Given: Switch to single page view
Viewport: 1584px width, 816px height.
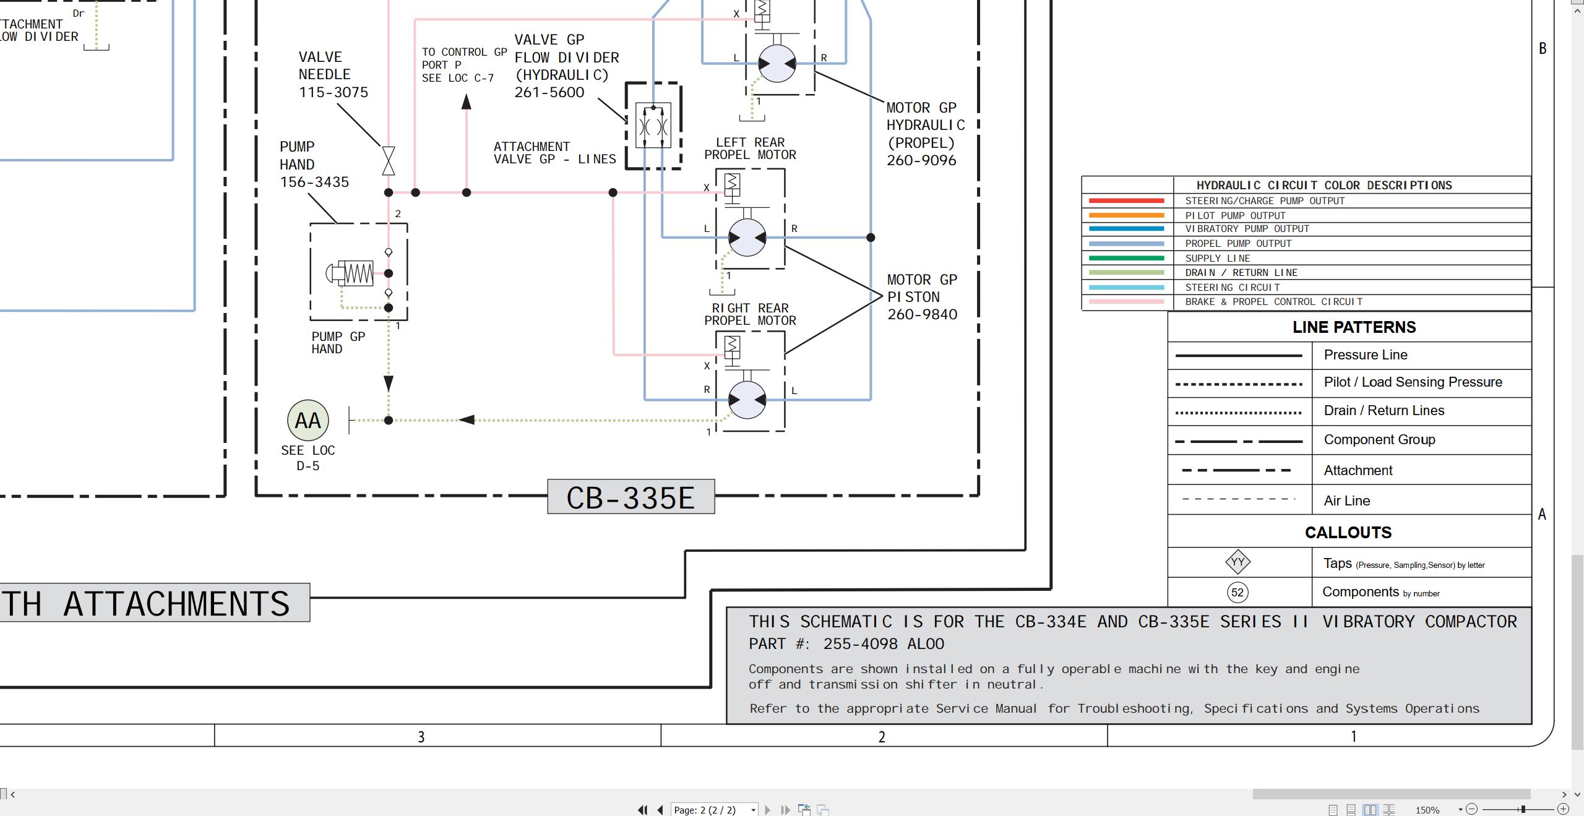Looking at the screenshot, I should pos(1333,809).
